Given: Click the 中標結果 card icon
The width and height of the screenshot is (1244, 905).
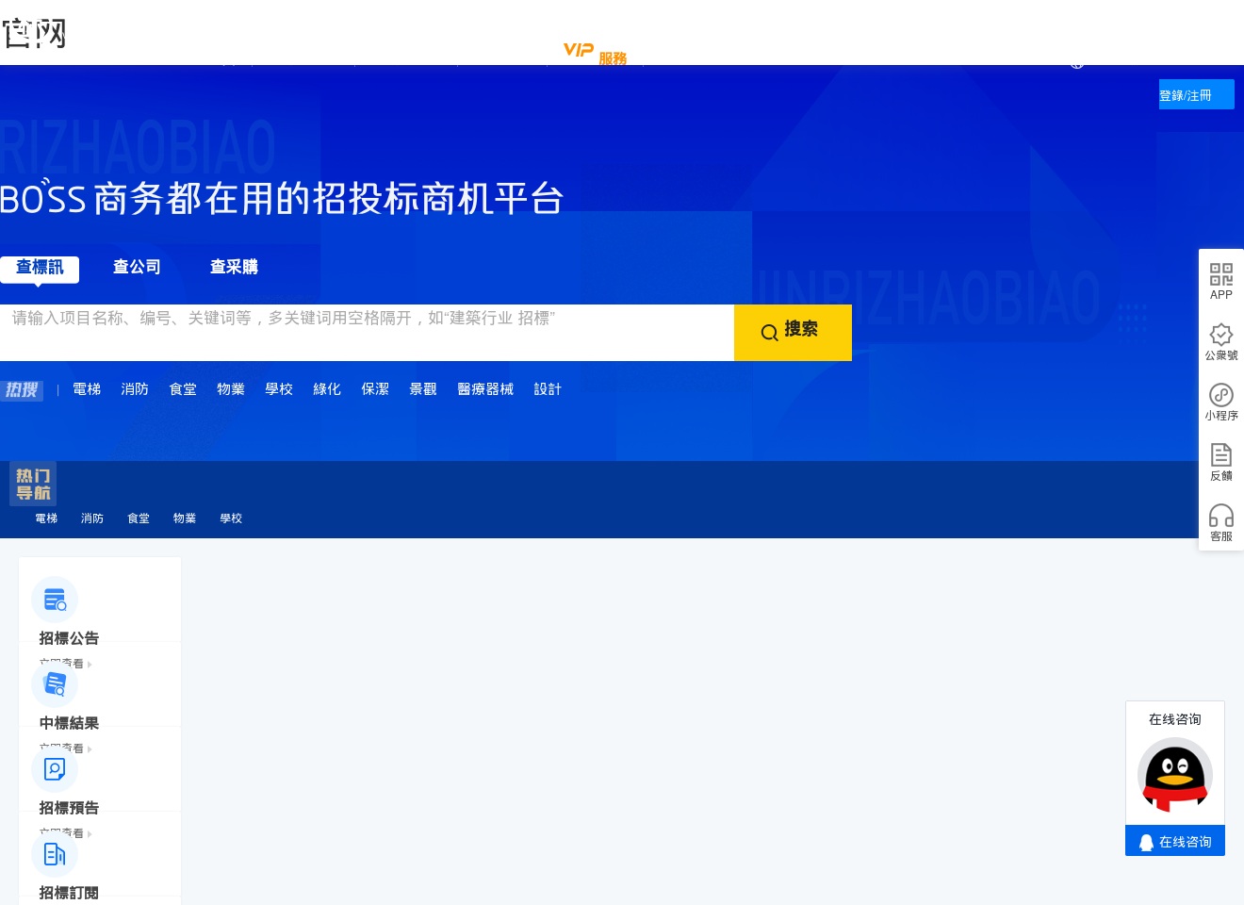Looking at the screenshot, I should (x=55, y=684).
